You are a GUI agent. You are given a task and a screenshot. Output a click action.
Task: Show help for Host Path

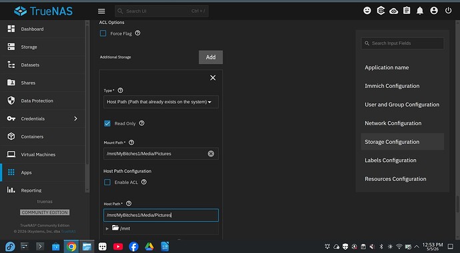129,204
